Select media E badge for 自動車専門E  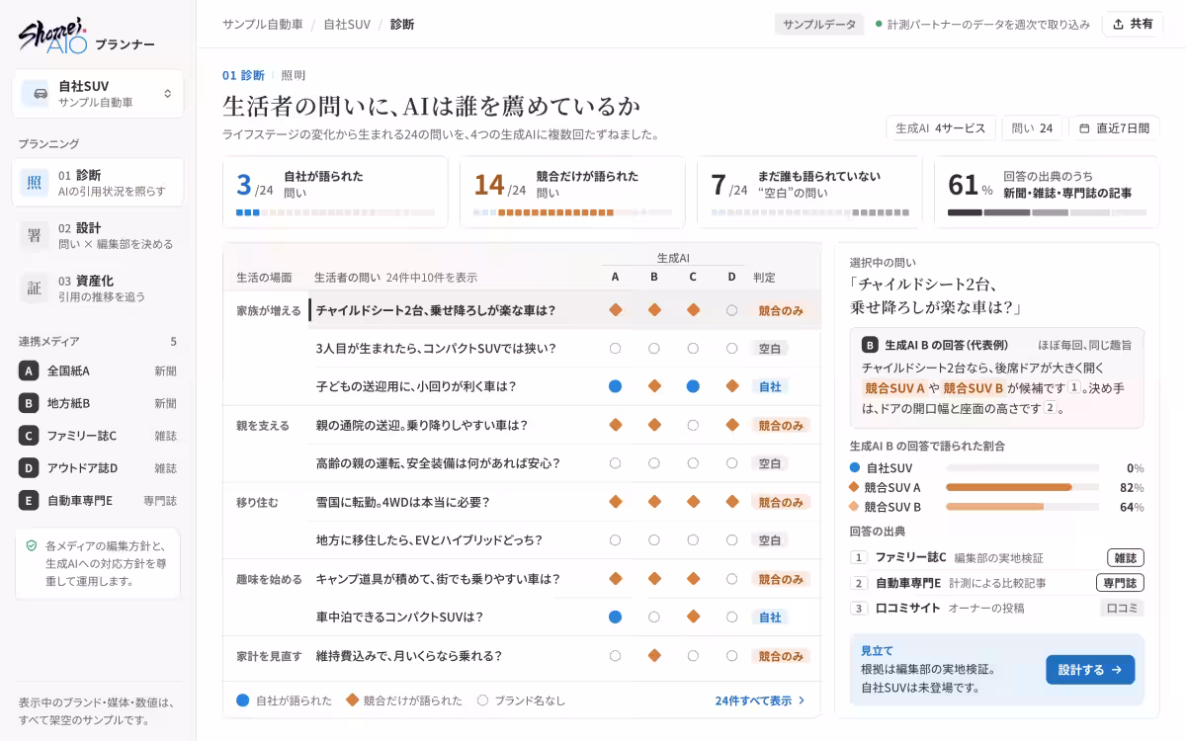point(29,500)
